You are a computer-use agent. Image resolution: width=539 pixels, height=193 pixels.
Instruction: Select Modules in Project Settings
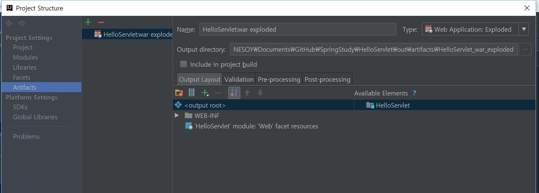click(x=25, y=57)
